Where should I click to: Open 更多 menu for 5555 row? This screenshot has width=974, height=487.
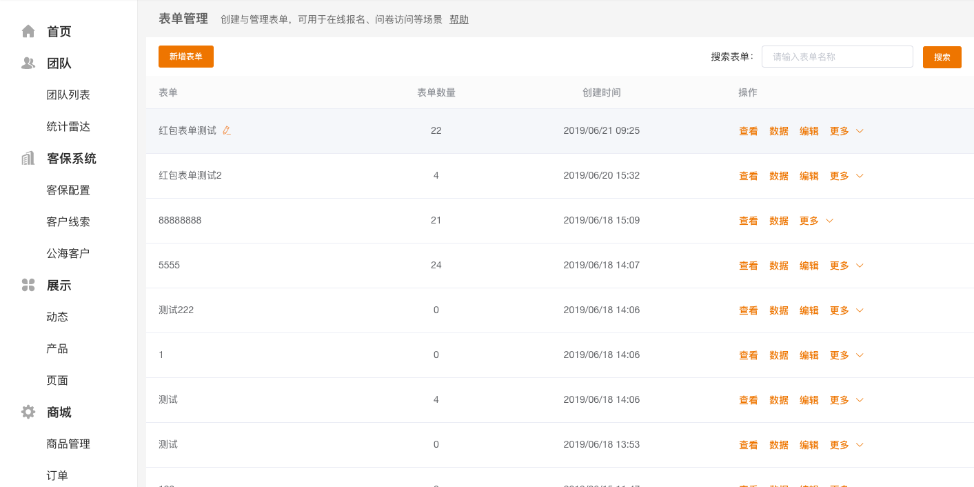[x=846, y=266]
